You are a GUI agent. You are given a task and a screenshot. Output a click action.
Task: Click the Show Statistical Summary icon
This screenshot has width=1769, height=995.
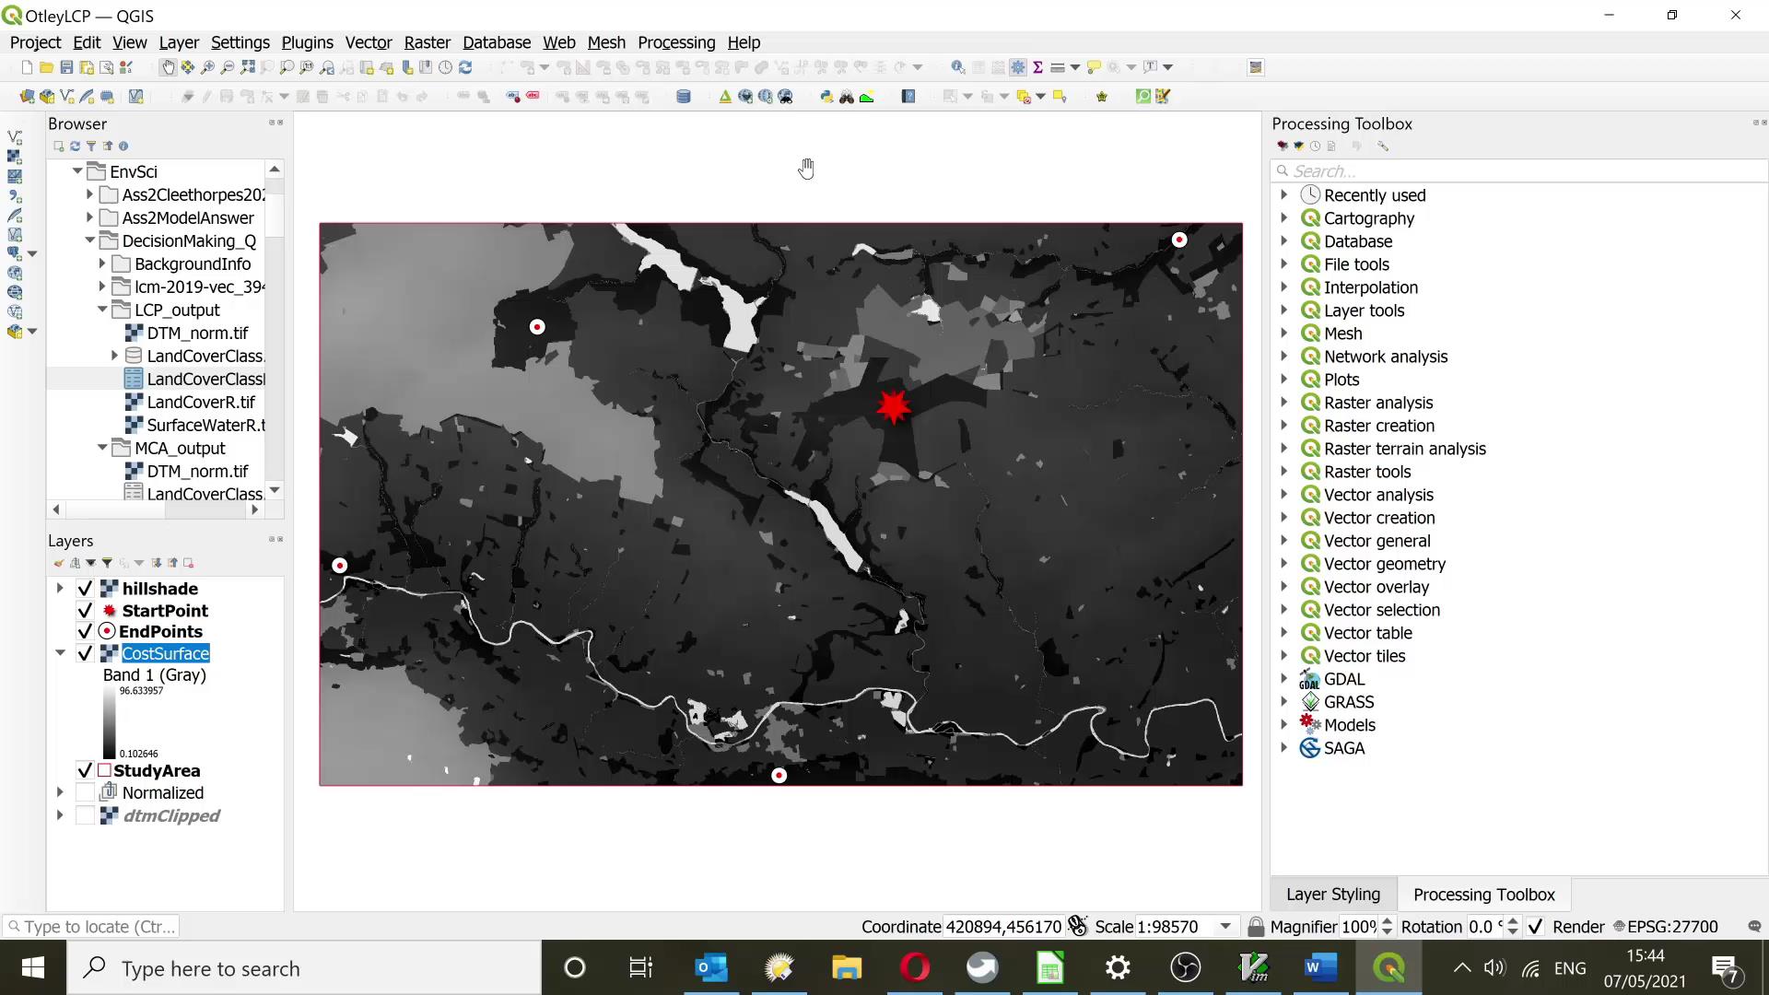tap(1038, 66)
